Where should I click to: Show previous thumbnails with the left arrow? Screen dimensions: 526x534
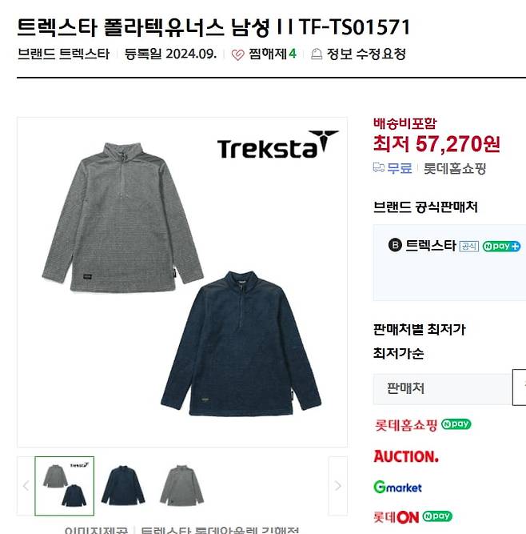coord(26,486)
